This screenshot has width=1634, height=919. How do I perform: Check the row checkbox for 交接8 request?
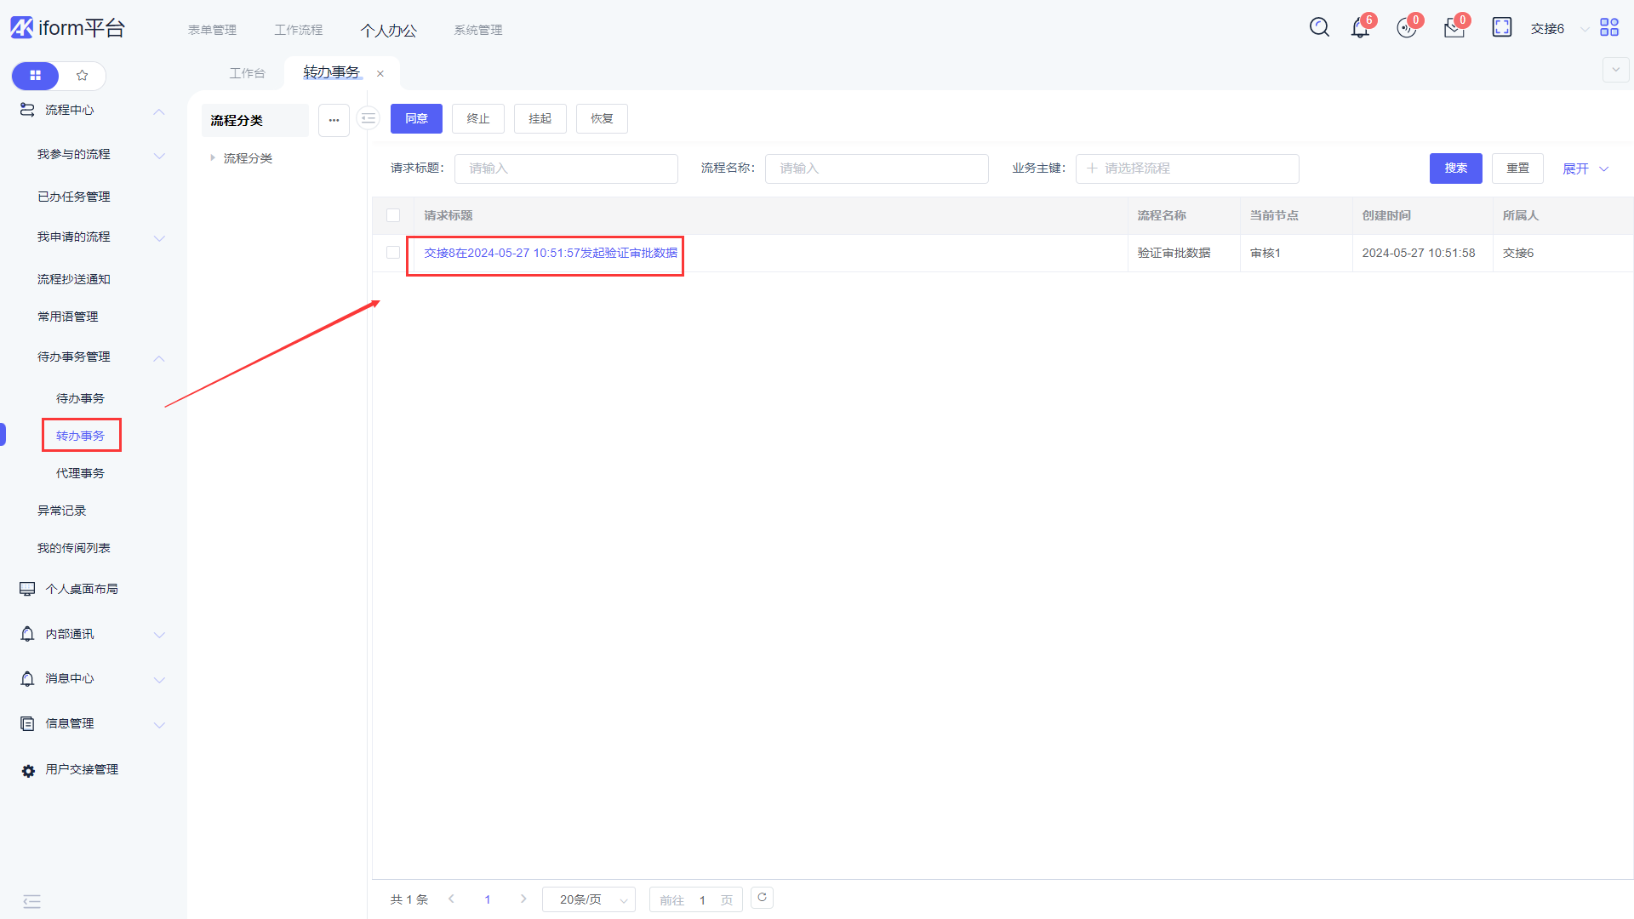tap(393, 253)
